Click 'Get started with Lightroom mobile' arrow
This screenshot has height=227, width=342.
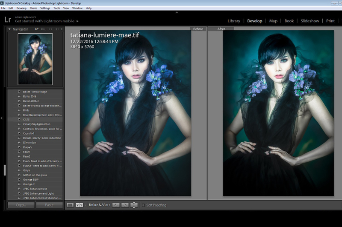coord(77,21)
